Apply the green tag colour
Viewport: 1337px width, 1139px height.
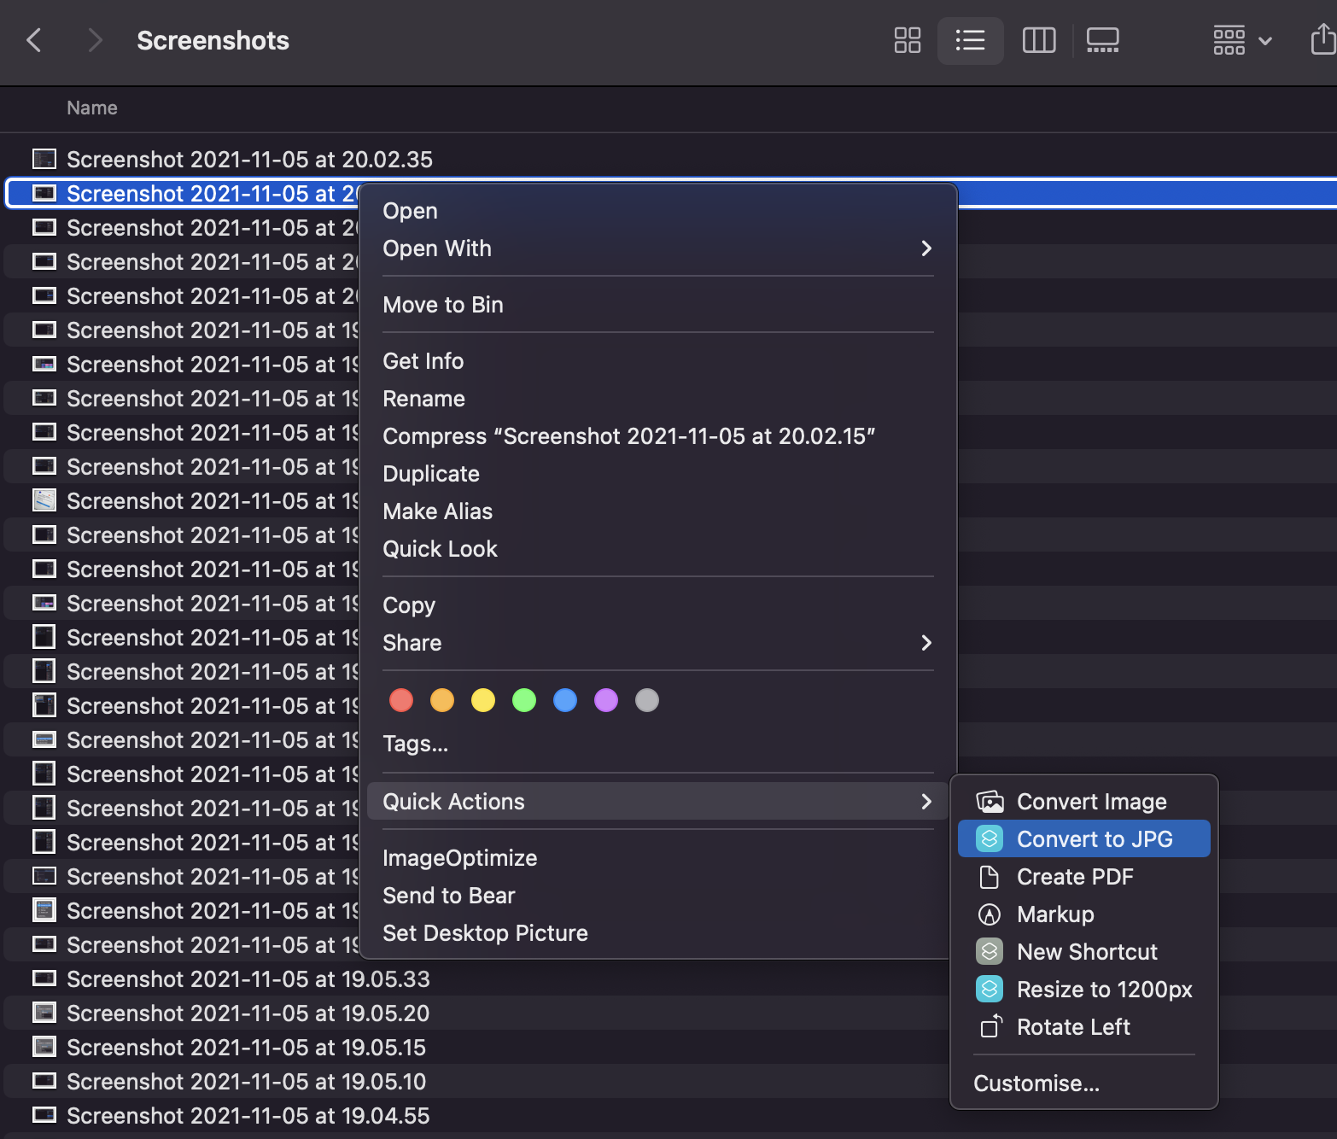pos(524,700)
